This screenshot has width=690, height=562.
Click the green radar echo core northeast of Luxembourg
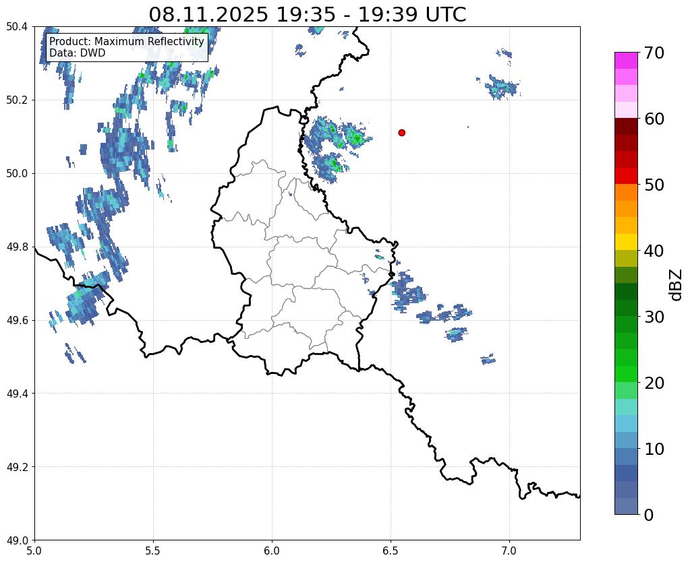click(x=355, y=138)
